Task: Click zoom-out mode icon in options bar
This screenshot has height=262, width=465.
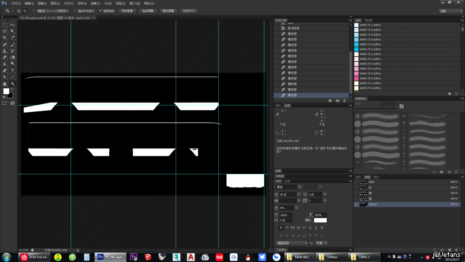Action: (25, 11)
